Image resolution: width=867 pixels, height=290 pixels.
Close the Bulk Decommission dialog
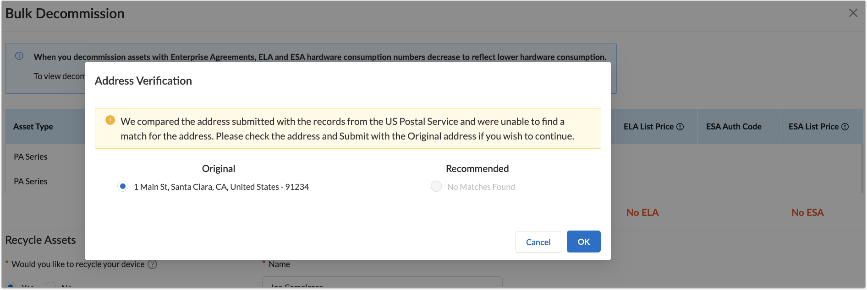click(x=853, y=13)
